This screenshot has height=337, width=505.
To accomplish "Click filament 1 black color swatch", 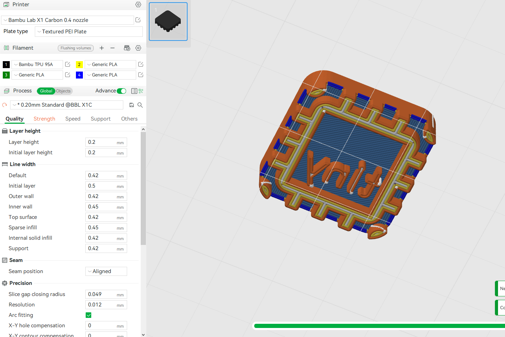I will click(6, 65).
